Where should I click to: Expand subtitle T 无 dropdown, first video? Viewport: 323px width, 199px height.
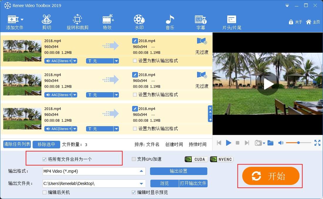116,61
